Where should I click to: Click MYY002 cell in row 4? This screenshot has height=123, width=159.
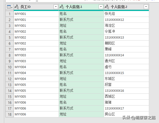click(x=36, y=32)
